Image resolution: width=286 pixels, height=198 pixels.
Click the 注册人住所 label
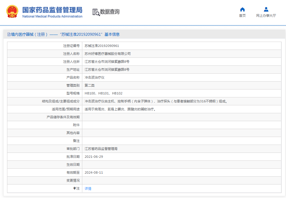[71, 62]
